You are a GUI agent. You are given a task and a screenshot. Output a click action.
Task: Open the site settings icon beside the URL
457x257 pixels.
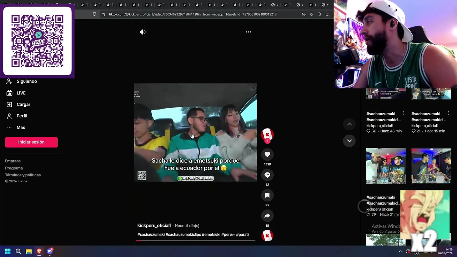click(104, 14)
